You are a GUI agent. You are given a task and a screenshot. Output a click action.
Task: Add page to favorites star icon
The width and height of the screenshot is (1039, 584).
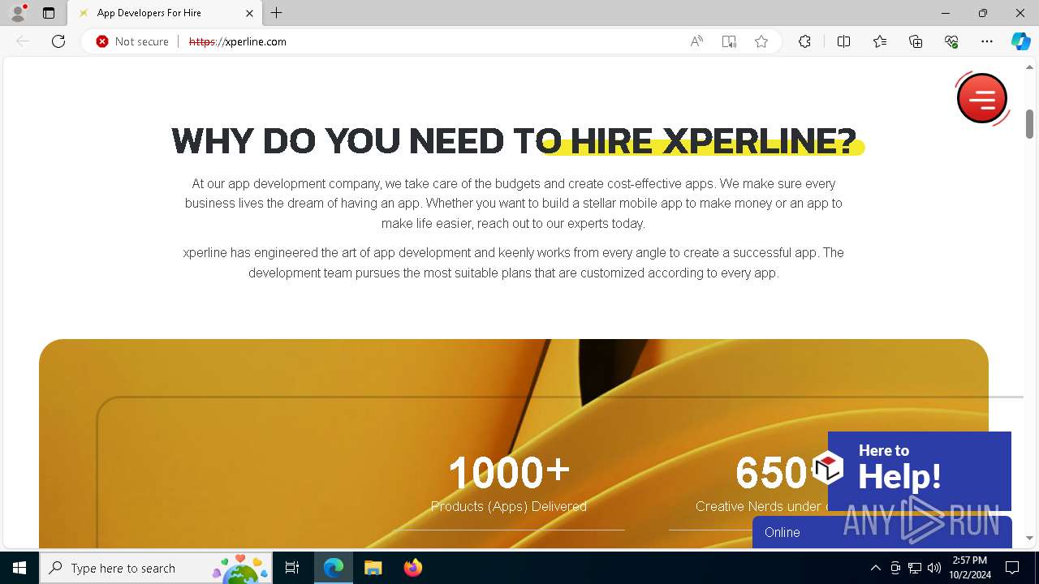(761, 41)
